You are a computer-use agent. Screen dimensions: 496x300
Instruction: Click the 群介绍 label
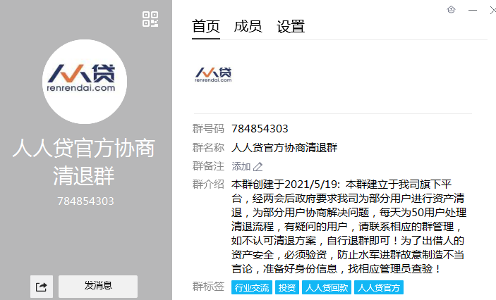tap(208, 184)
